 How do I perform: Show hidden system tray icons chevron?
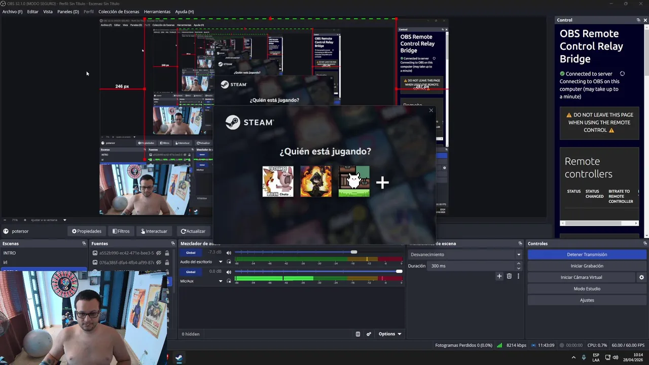[573, 357]
